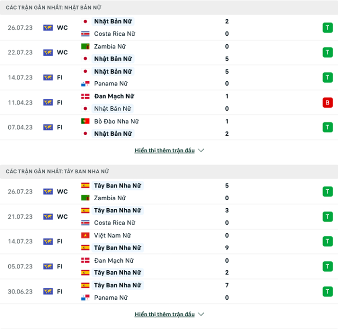Screen dimensions: 338x329
Task: Click the green T badge for Spain 9-0 Vietnam
Action: pyautogui.click(x=327, y=241)
